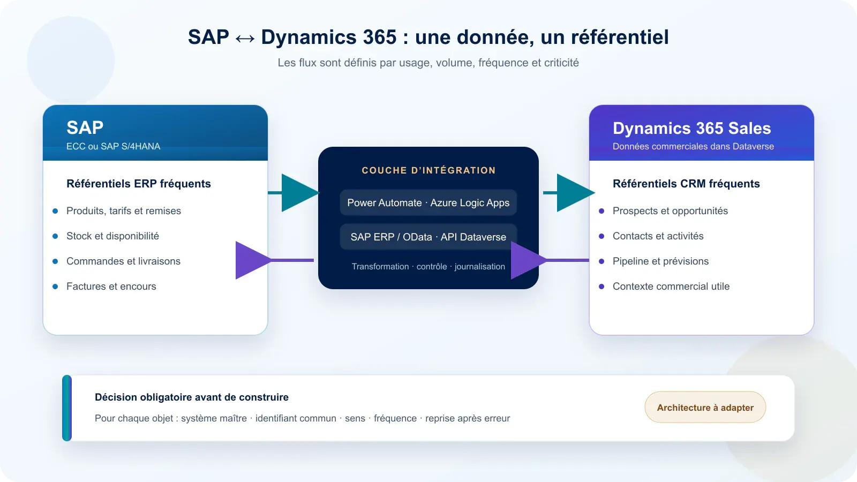Image resolution: width=857 pixels, height=482 pixels.
Task: Click the slide title "SAP ↔ Dynamics 365"
Action: tap(292, 37)
